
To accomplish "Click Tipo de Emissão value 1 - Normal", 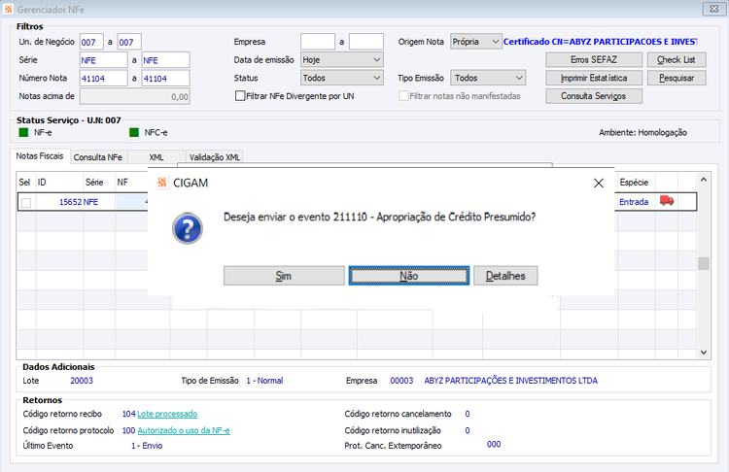I will (264, 381).
